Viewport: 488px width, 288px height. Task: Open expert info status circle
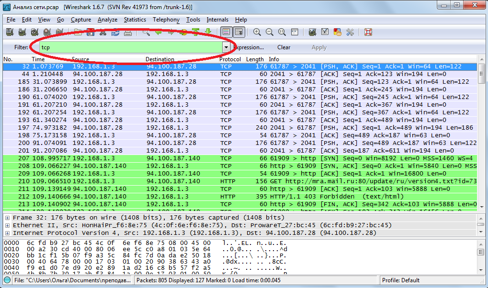(x=7, y=280)
